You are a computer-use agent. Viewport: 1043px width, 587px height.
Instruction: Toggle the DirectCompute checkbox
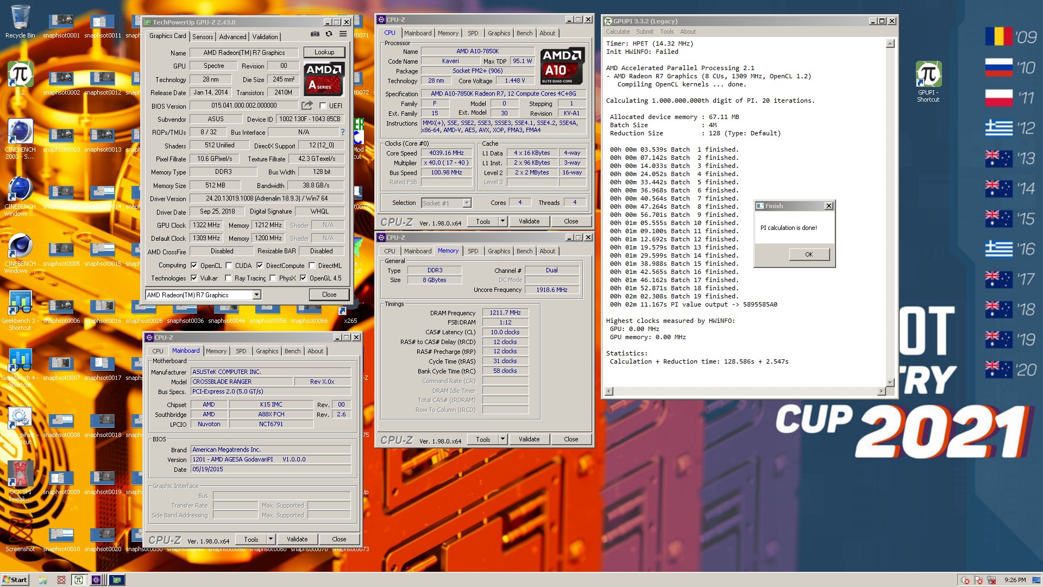click(260, 265)
